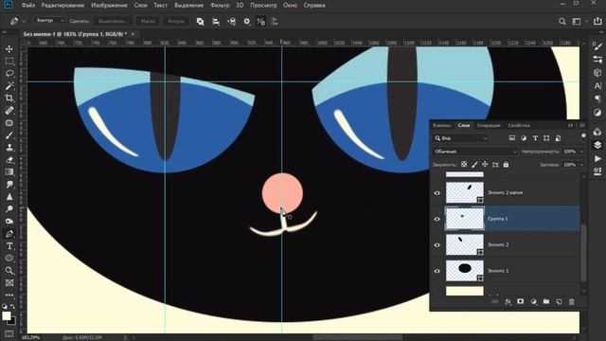Toggle lock position
This screenshot has width=606, height=341.
485,164
